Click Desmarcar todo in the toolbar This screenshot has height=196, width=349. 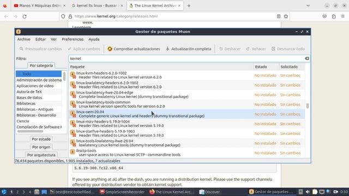288,49
